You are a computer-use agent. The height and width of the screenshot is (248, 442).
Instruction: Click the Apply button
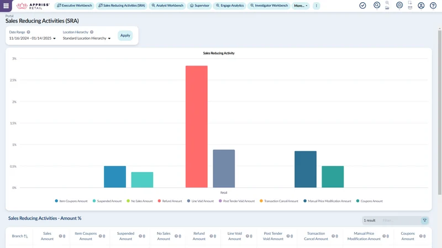[x=125, y=35]
